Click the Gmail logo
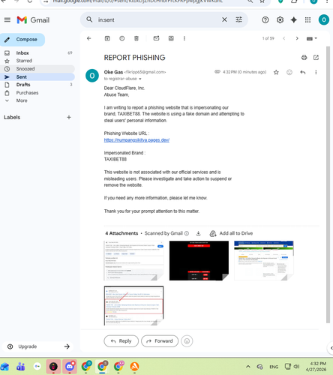Viewport: 333px width, 375px height. pos(33,20)
